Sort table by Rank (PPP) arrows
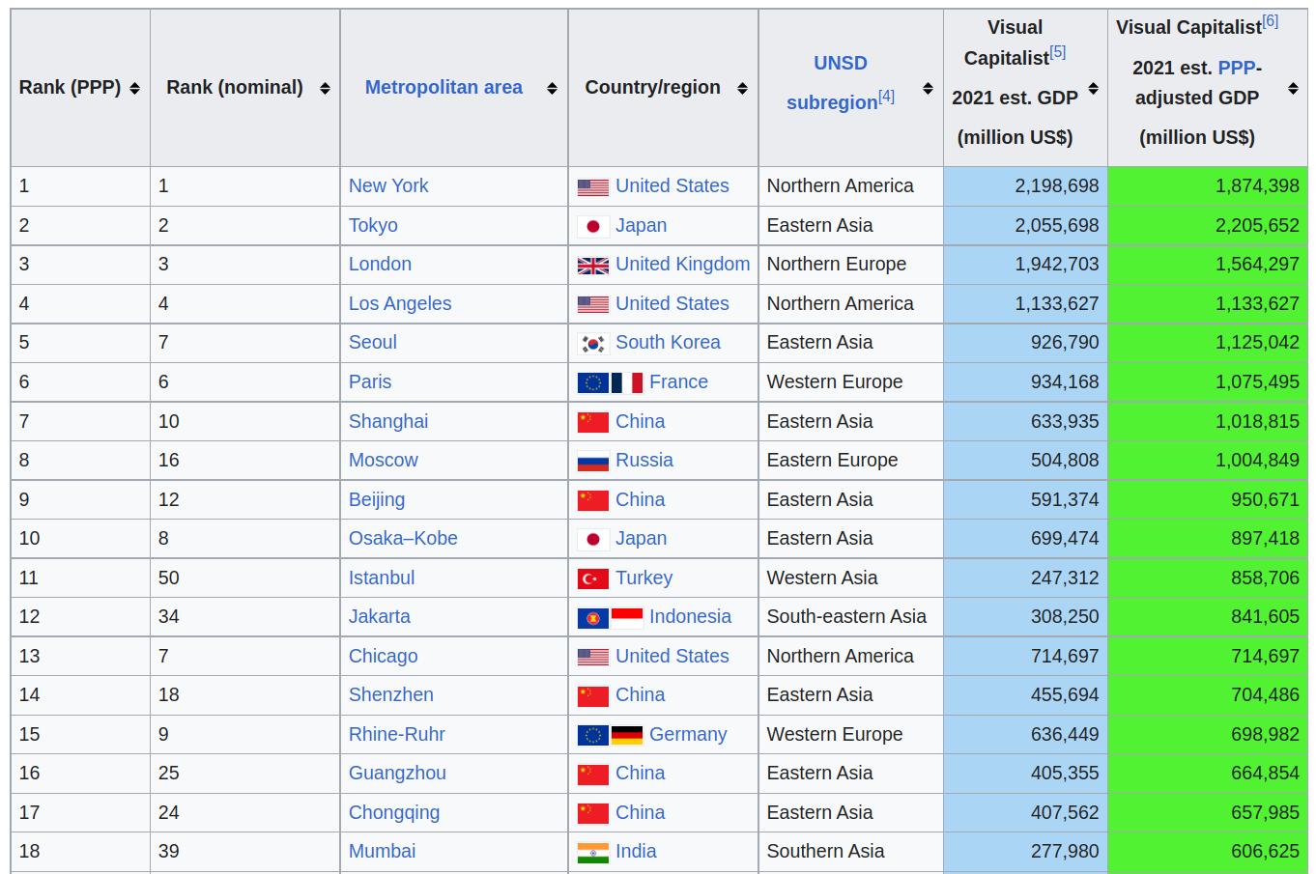Viewport: 1316px width, 874px height. 134,88
